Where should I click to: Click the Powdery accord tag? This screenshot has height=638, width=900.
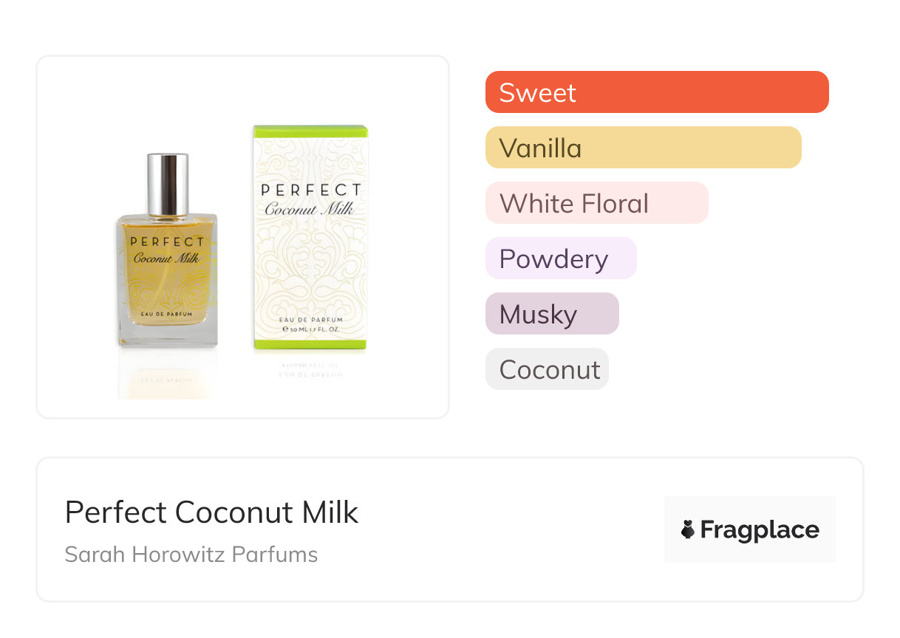click(560, 258)
